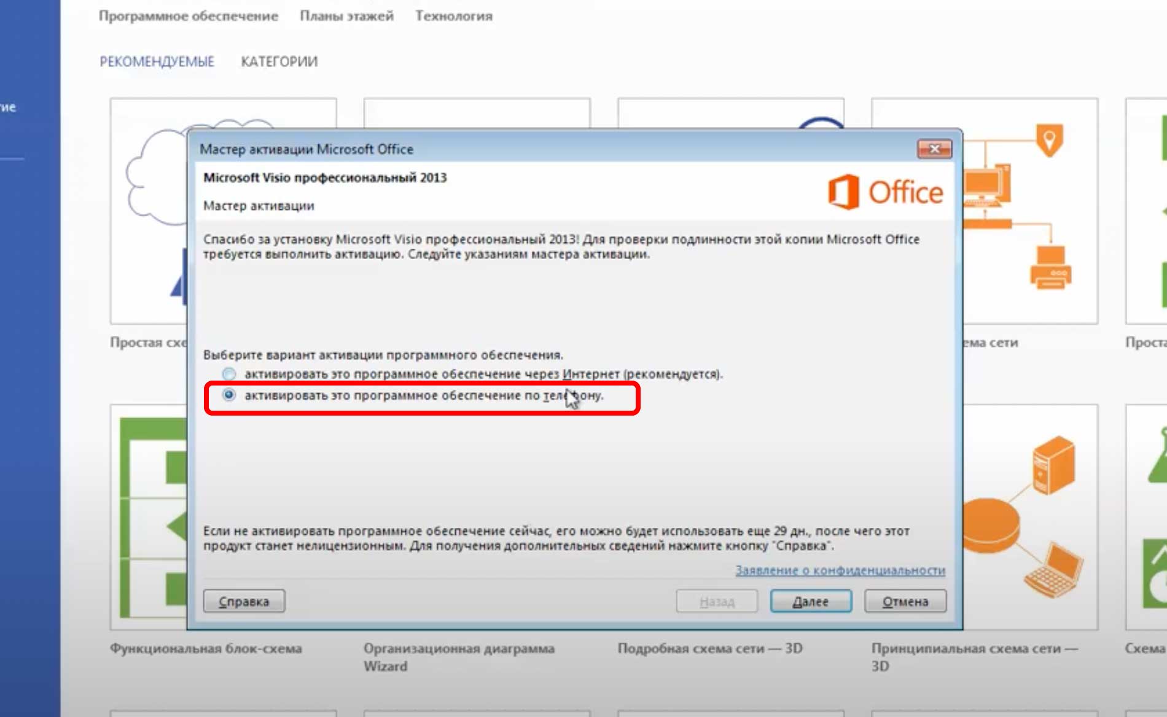1167x717 pixels.
Task: Select the Программное обеспечение category
Action: point(189,16)
